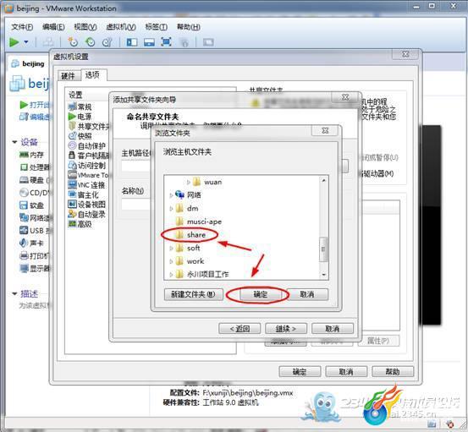Image resolution: width=468 pixels, height=432 pixels.
Task: Click the thumbnail bar toolbar icon
Action: [x=149, y=42]
